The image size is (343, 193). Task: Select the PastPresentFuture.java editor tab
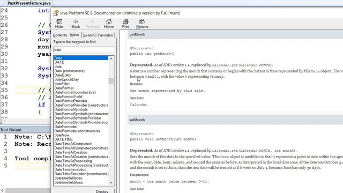[29, 3]
